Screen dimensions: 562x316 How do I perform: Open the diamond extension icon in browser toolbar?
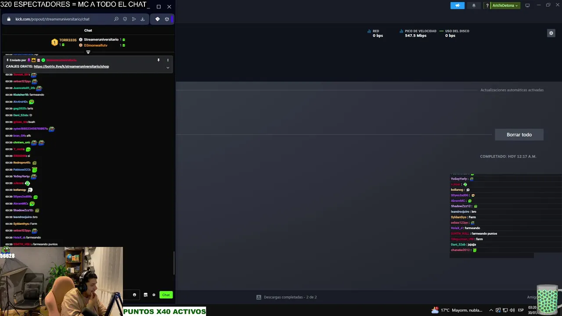coord(158,19)
